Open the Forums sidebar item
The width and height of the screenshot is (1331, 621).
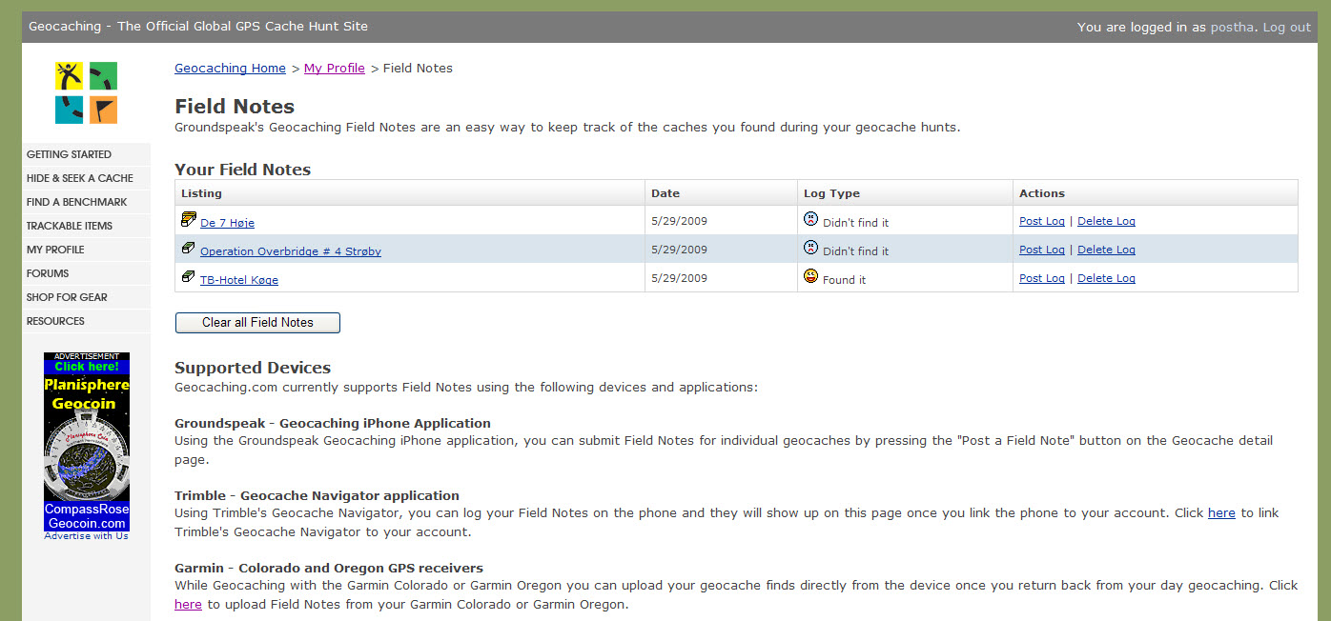(x=87, y=273)
